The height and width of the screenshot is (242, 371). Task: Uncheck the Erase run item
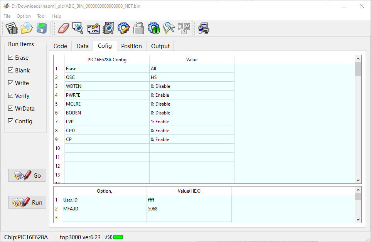(11, 57)
